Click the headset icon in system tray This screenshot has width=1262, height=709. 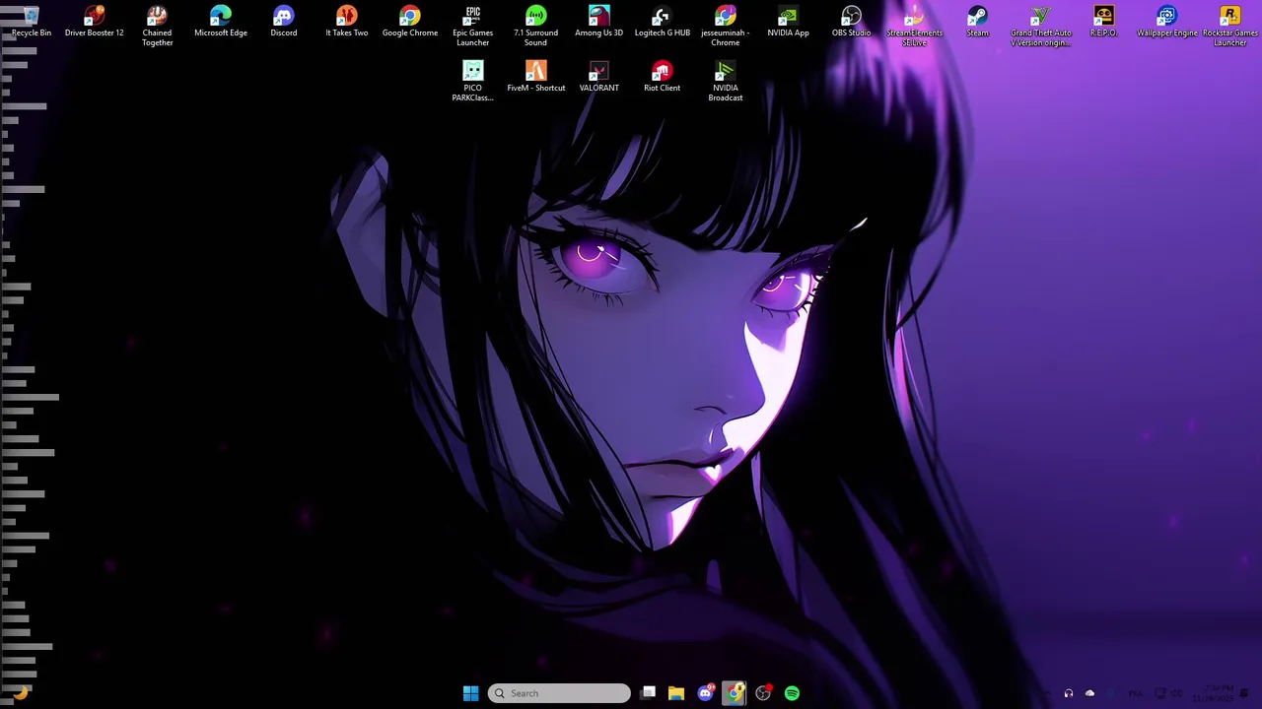pyautogui.click(x=1069, y=693)
